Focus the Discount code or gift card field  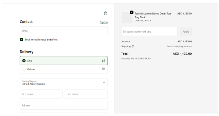149,31
